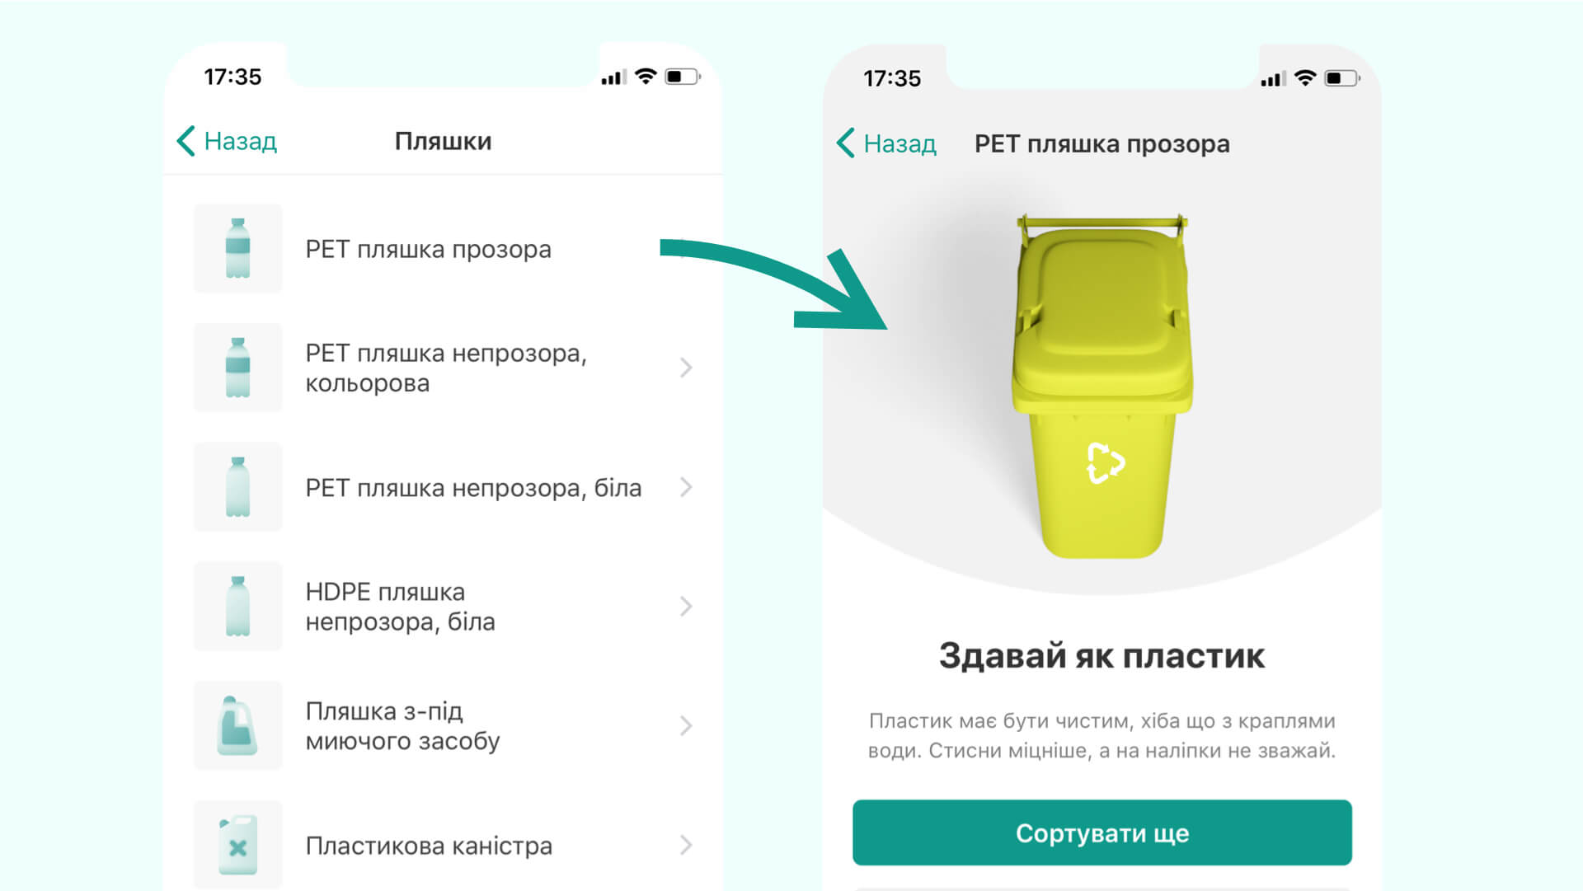The height and width of the screenshot is (891, 1583).
Task: Tap the plastic canister icon
Action: pos(237,845)
